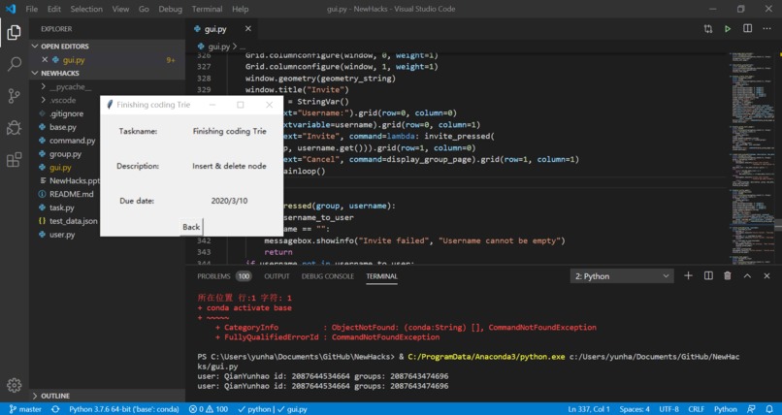This screenshot has height=415, width=782.
Task: Split the editor to the right
Action: click(x=747, y=29)
